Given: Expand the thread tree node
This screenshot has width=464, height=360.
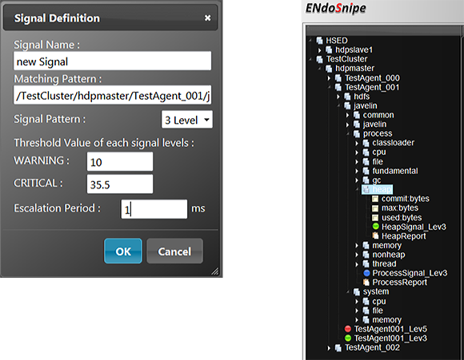Looking at the screenshot, I should (357, 263).
